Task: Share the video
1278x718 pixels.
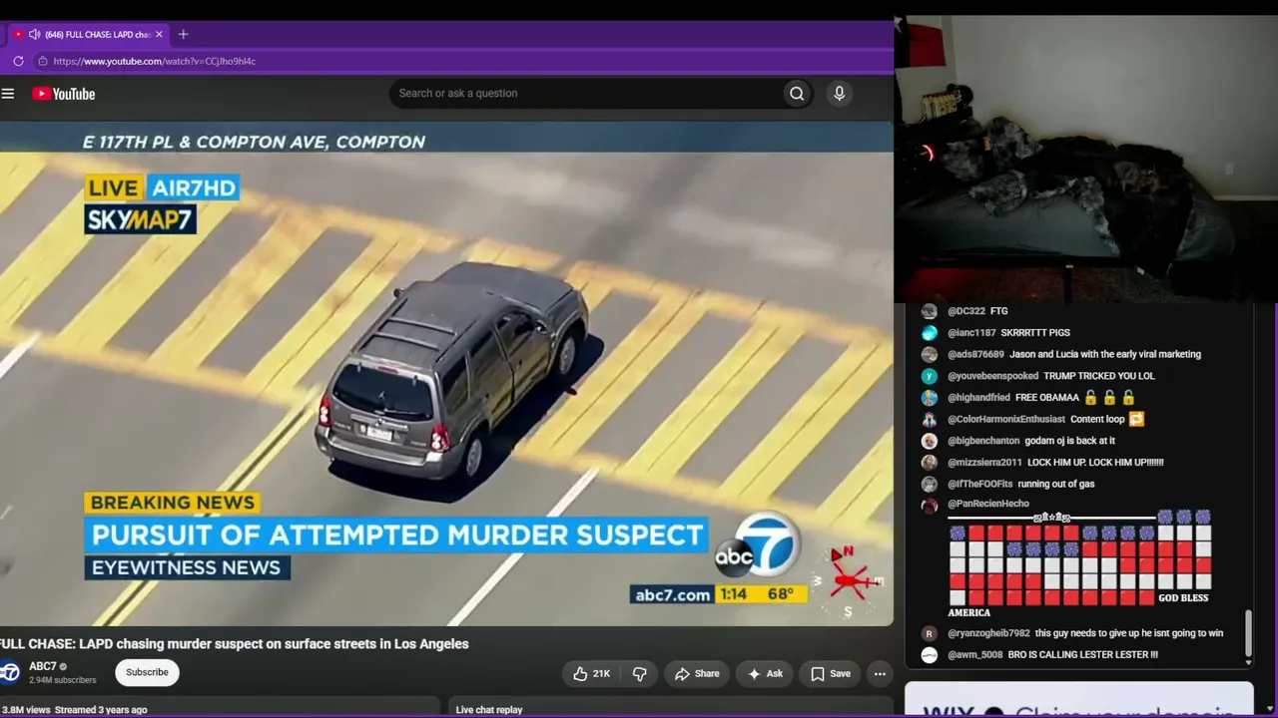Action: (697, 674)
